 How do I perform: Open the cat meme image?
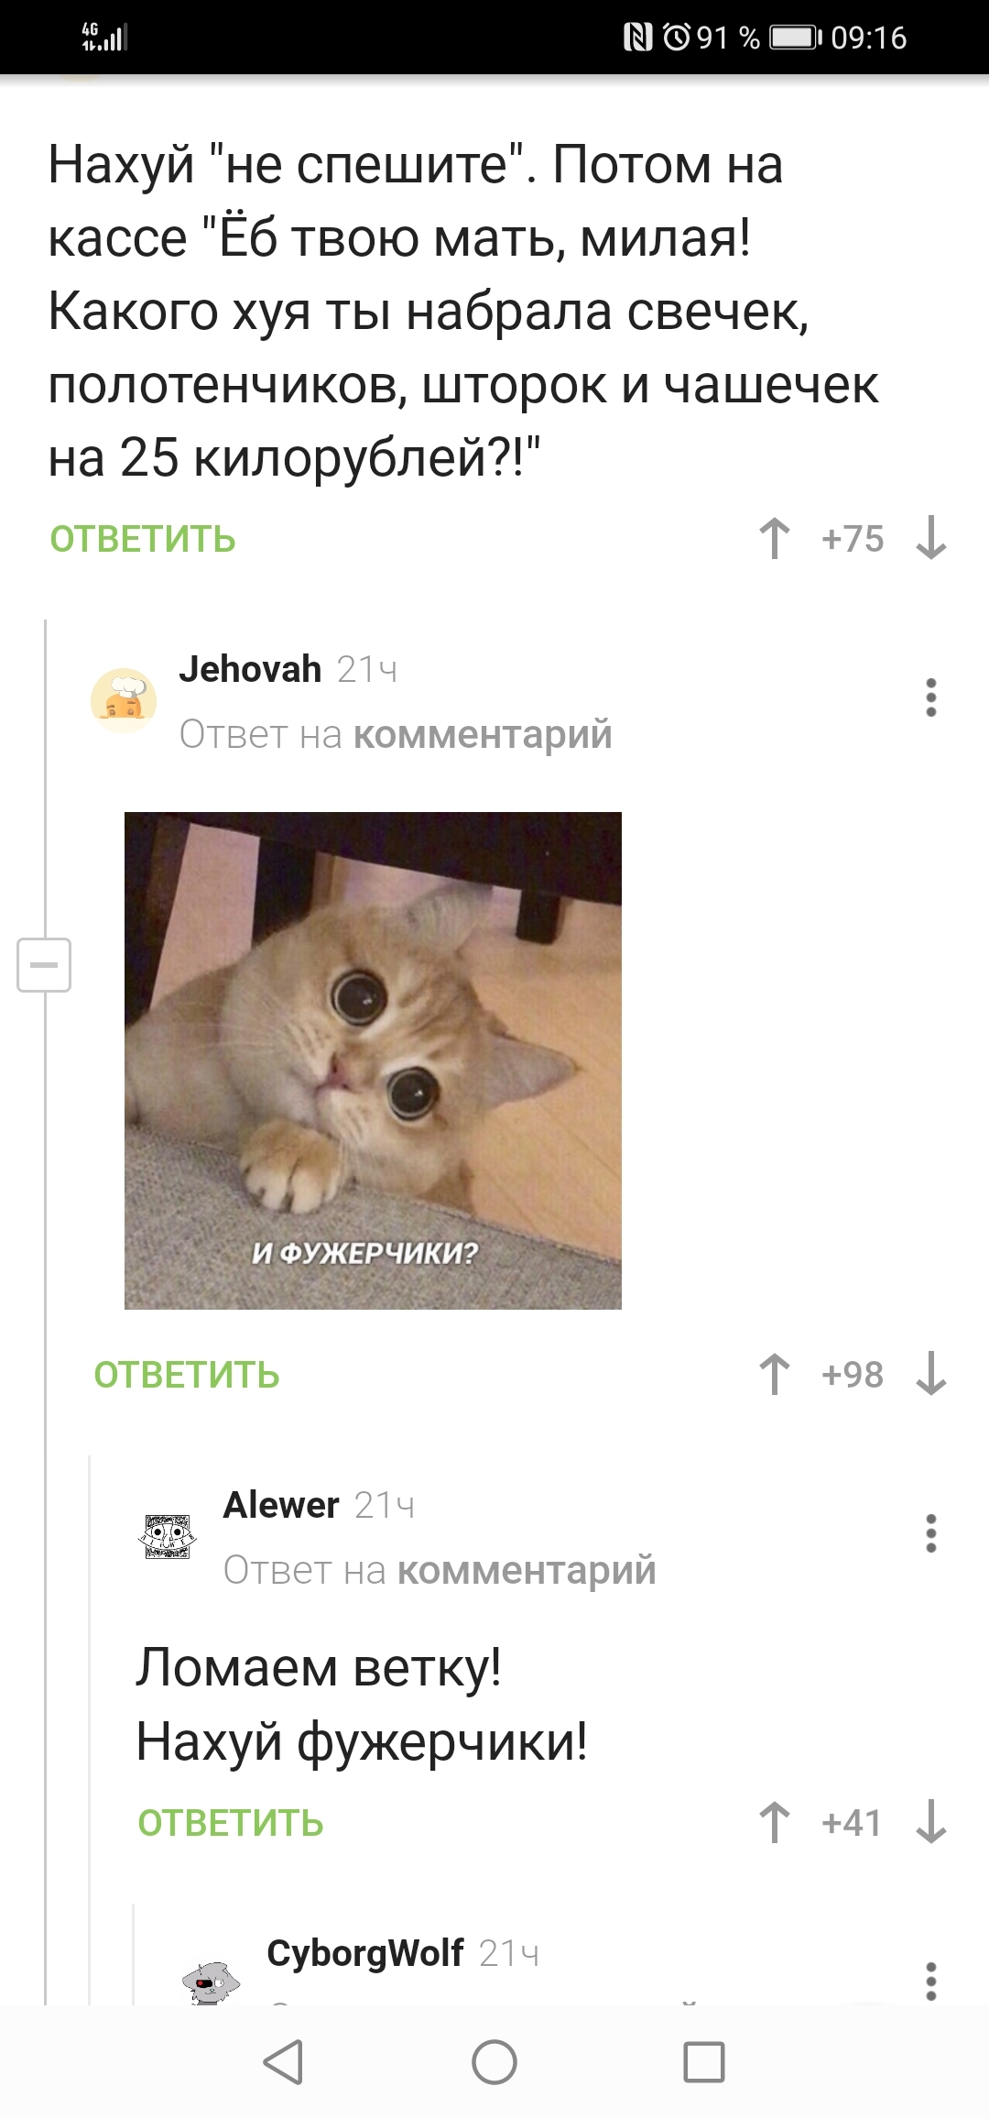coord(373,1060)
